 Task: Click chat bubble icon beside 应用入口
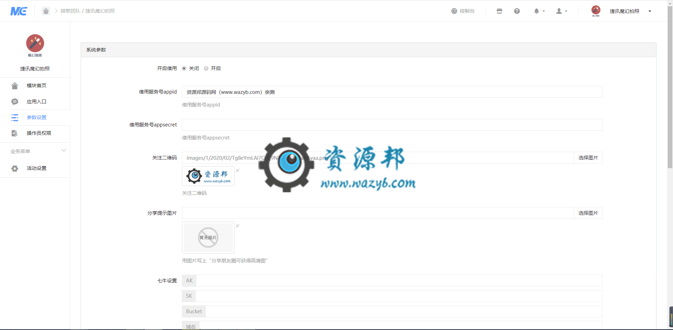click(14, 102)
